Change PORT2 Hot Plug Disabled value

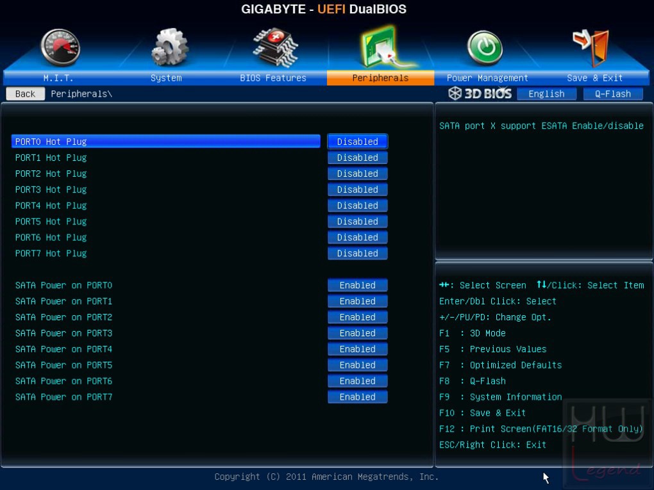(357, 174)
